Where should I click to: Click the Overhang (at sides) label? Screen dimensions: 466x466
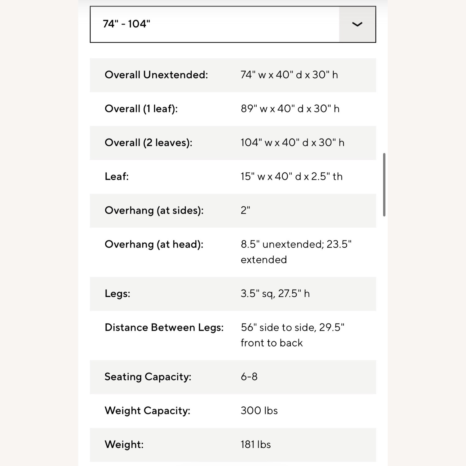(x=154, y=211)
